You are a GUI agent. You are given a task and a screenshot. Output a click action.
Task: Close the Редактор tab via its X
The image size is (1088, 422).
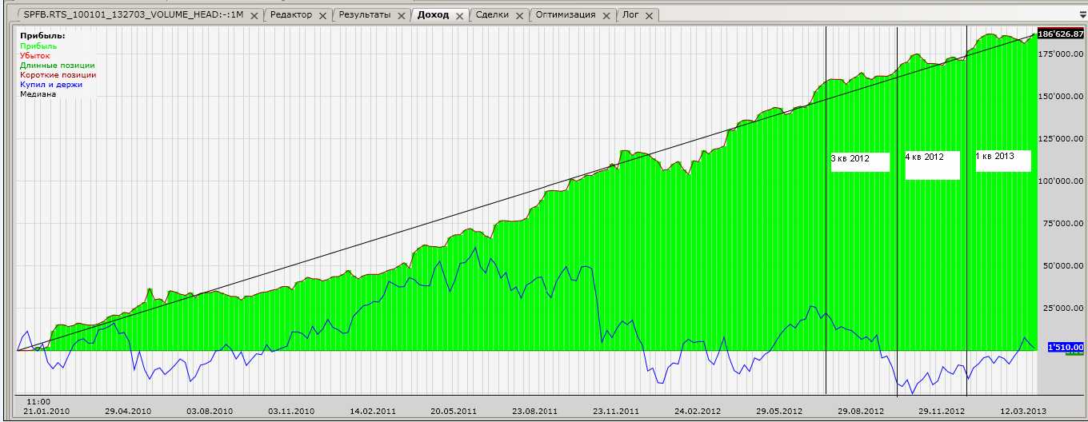(x=322, y=15)
